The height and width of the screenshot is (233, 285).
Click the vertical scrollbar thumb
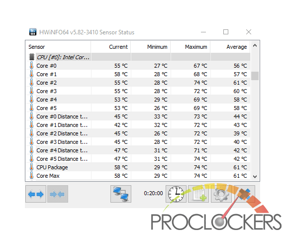pyautogui.click(x=255, y=76)
